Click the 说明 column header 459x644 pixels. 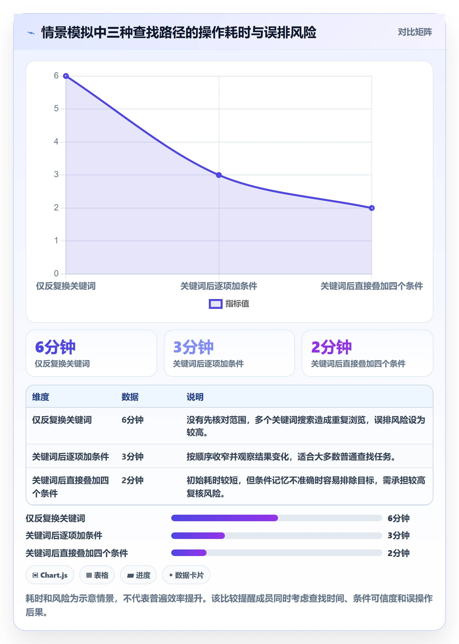pyautogui.click(x=195, y=397)
